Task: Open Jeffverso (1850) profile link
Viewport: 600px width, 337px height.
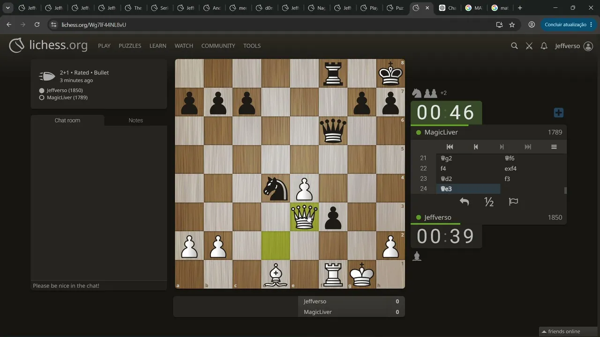Action: click(x=64, y=90)
